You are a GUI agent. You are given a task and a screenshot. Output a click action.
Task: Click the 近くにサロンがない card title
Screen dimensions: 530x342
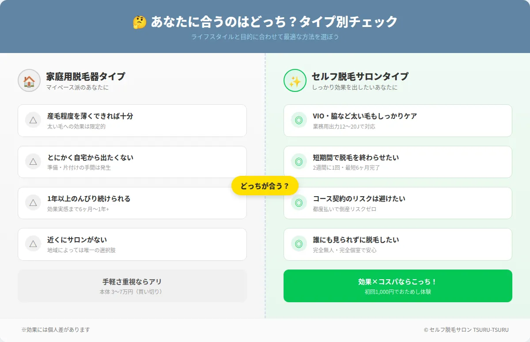77,240
